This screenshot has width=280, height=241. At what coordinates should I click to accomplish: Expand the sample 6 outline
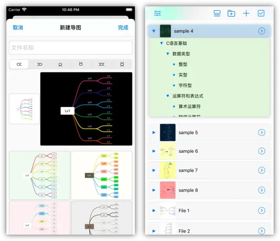tap(154, 151)
